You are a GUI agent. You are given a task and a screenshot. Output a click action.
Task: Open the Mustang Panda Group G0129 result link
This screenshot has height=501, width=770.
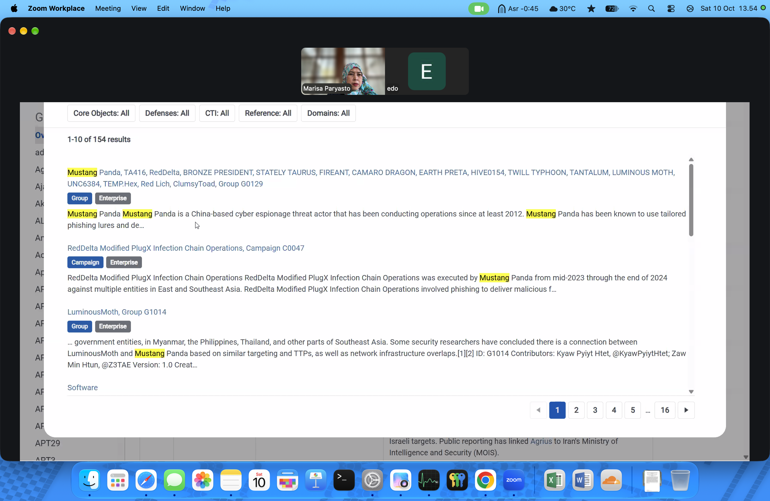tap(371, 178)
